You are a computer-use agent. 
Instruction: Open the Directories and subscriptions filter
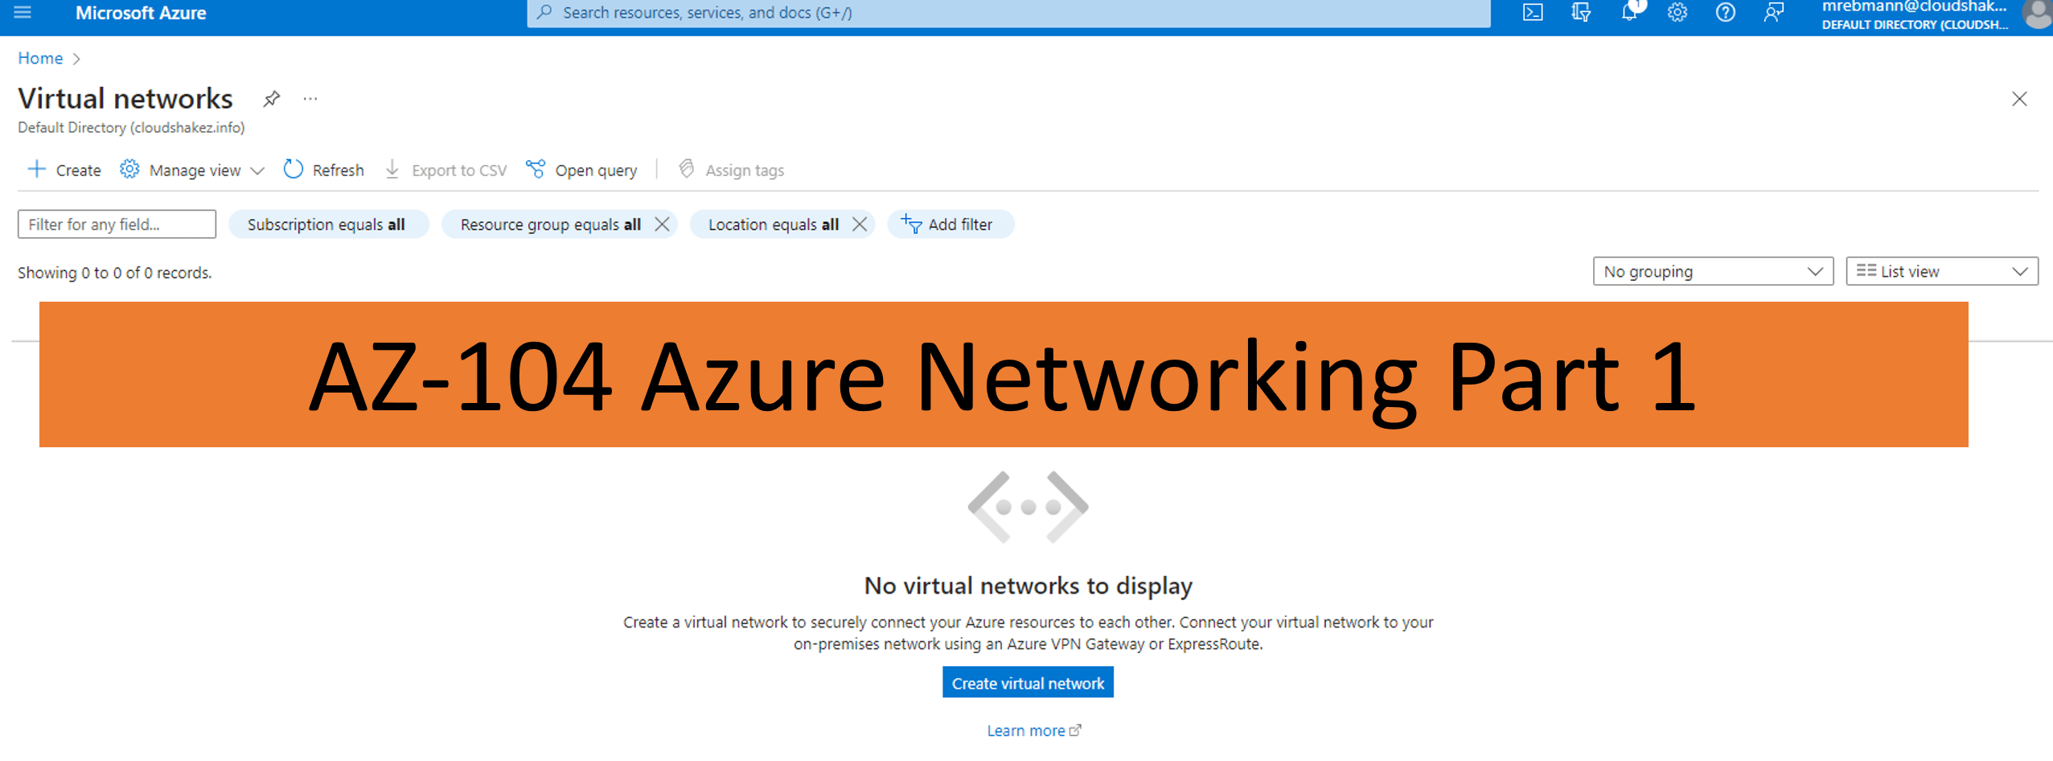pos(1580,12)
